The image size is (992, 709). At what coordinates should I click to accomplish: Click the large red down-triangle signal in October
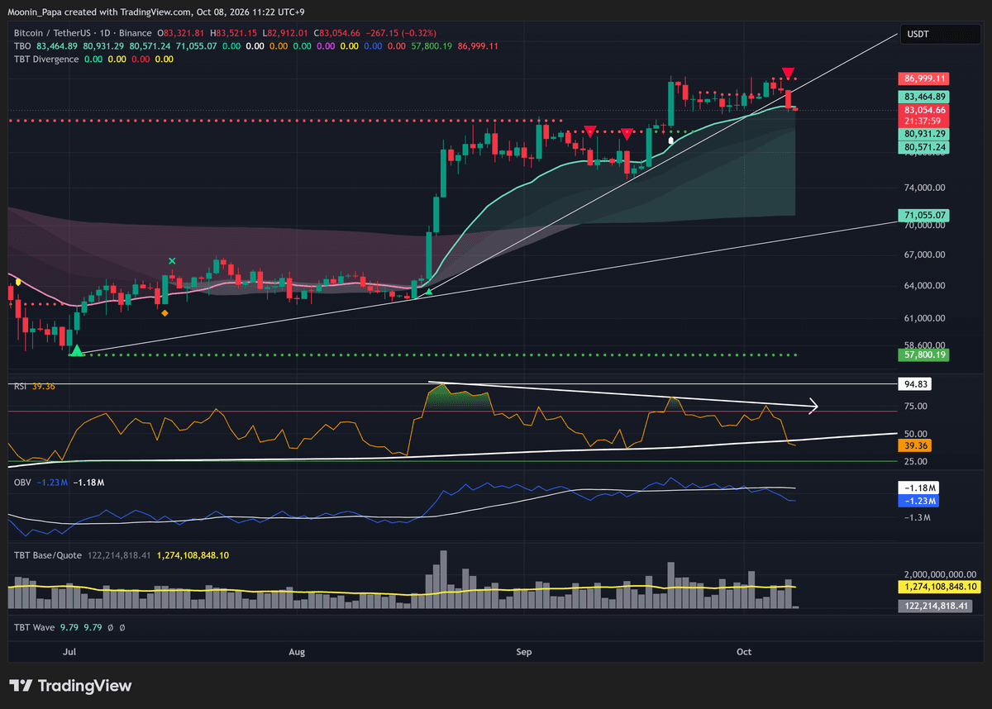tap(789, 74)
